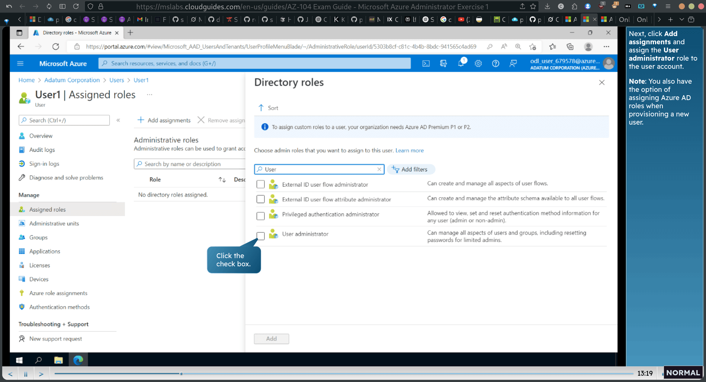
Task: Go to Users breadcrumb
Action: tap(116, 80)
